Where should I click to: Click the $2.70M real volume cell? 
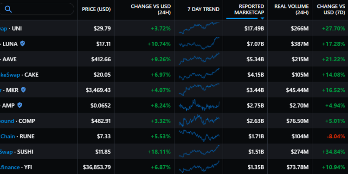tap(299, 105)
